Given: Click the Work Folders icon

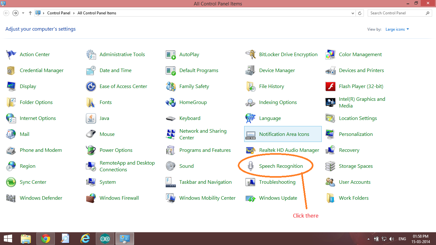Looking at the screenshot, I should pyautogui.click(x=330, y=198).
